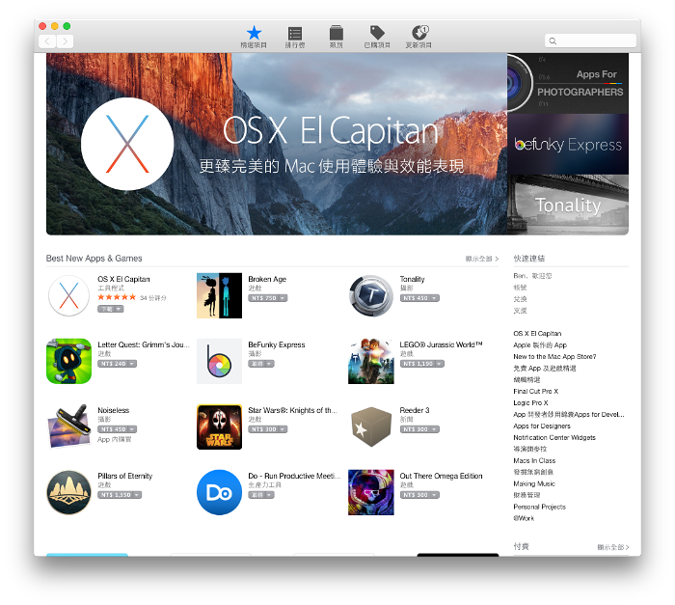This screenshot has width=675, height=605.
Task: Open the Personal Projects quick link
Action: [540, 508]
